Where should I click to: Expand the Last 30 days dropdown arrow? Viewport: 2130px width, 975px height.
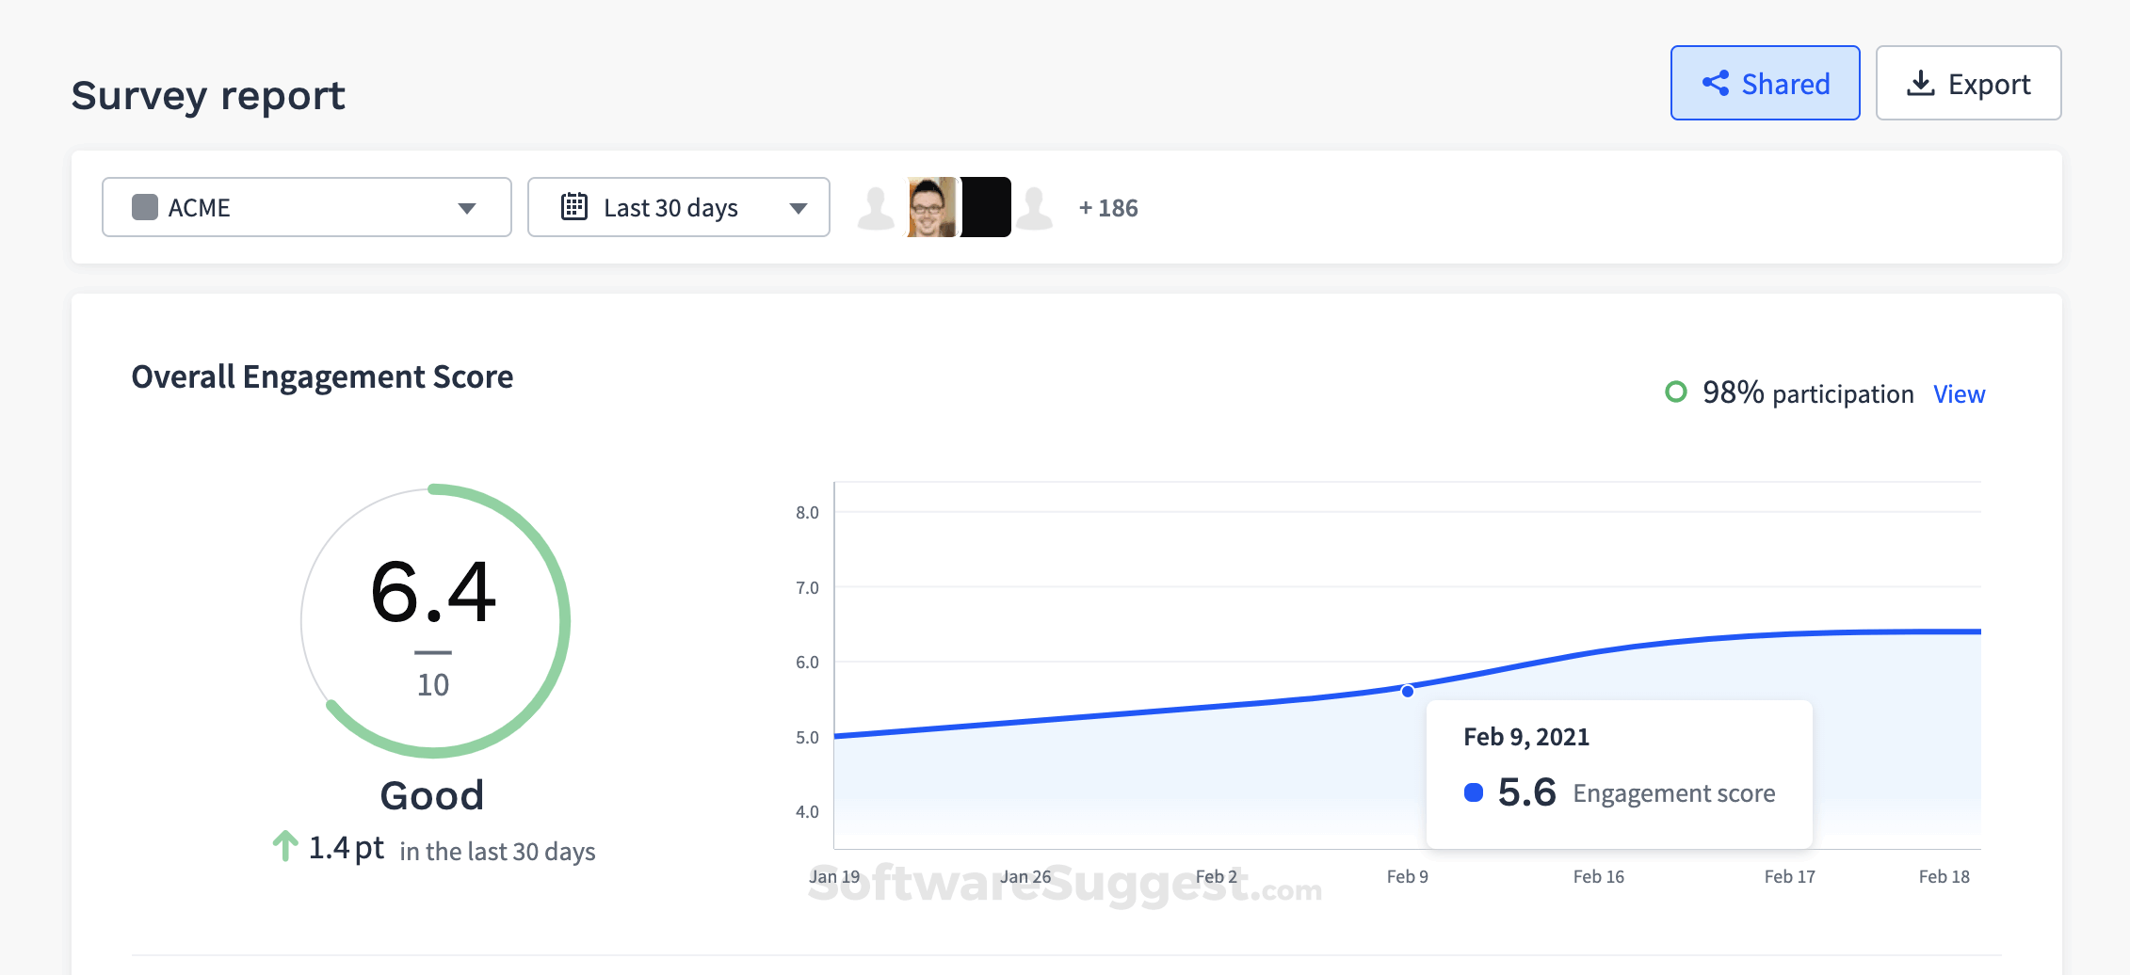point(799,208)
